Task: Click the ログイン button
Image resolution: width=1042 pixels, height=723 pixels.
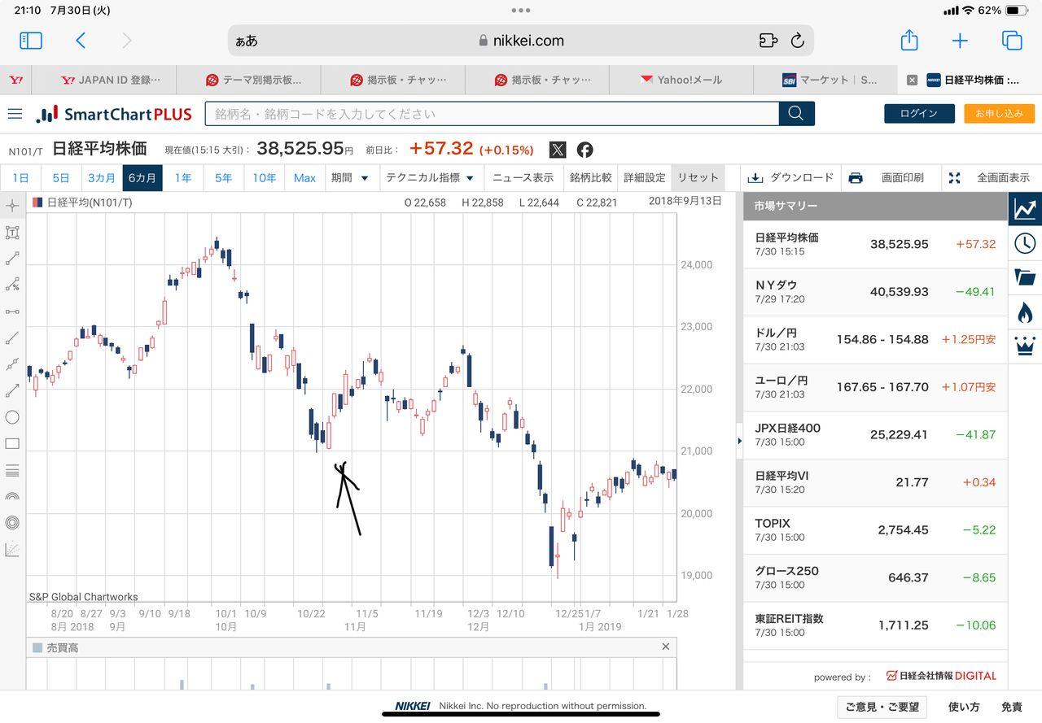Action: [x=919, y=114]
